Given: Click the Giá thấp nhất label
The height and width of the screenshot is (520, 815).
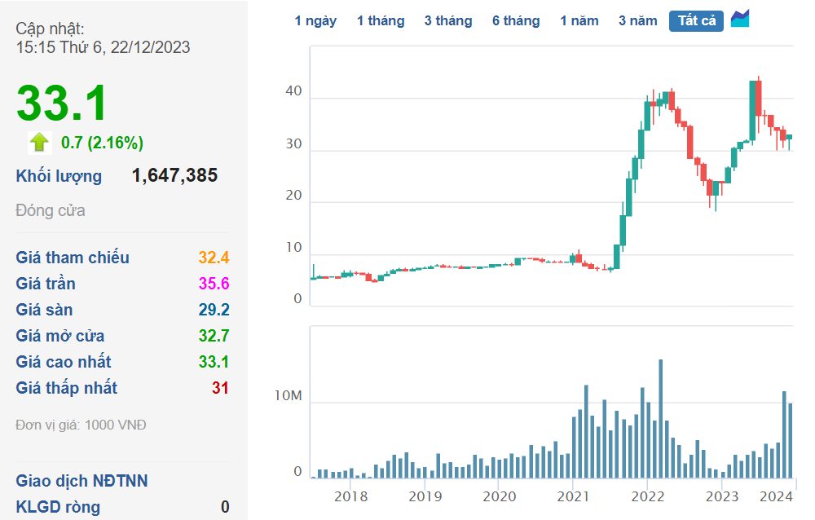Looking at the screenshot, I should 67,389.
